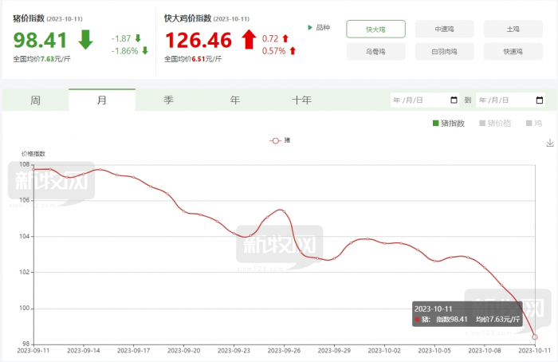Click the chicken index red up arrow

pyautogui.click(x=249, y=39)
